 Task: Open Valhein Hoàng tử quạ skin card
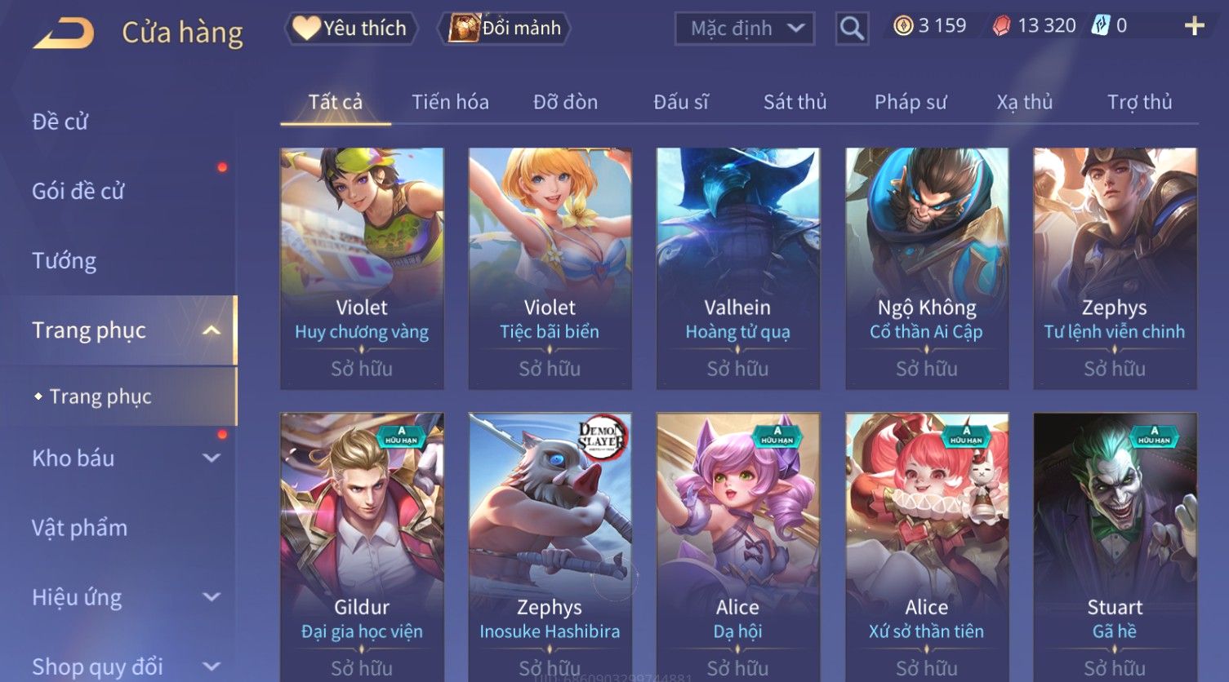click(737, 268)
